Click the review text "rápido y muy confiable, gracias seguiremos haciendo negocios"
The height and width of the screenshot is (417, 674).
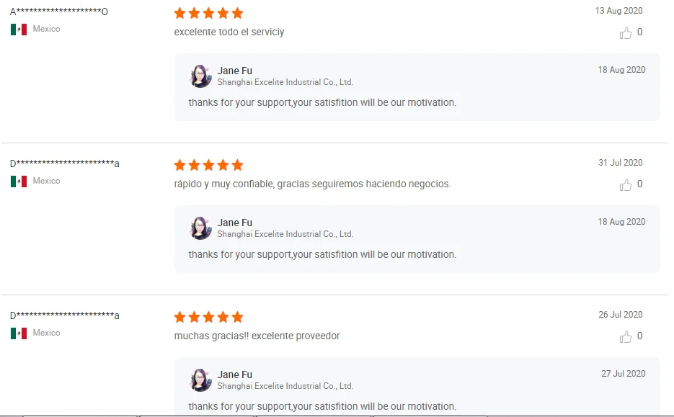point(312,184)
